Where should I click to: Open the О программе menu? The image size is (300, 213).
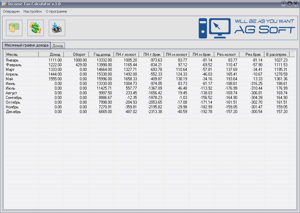point(56,11)
